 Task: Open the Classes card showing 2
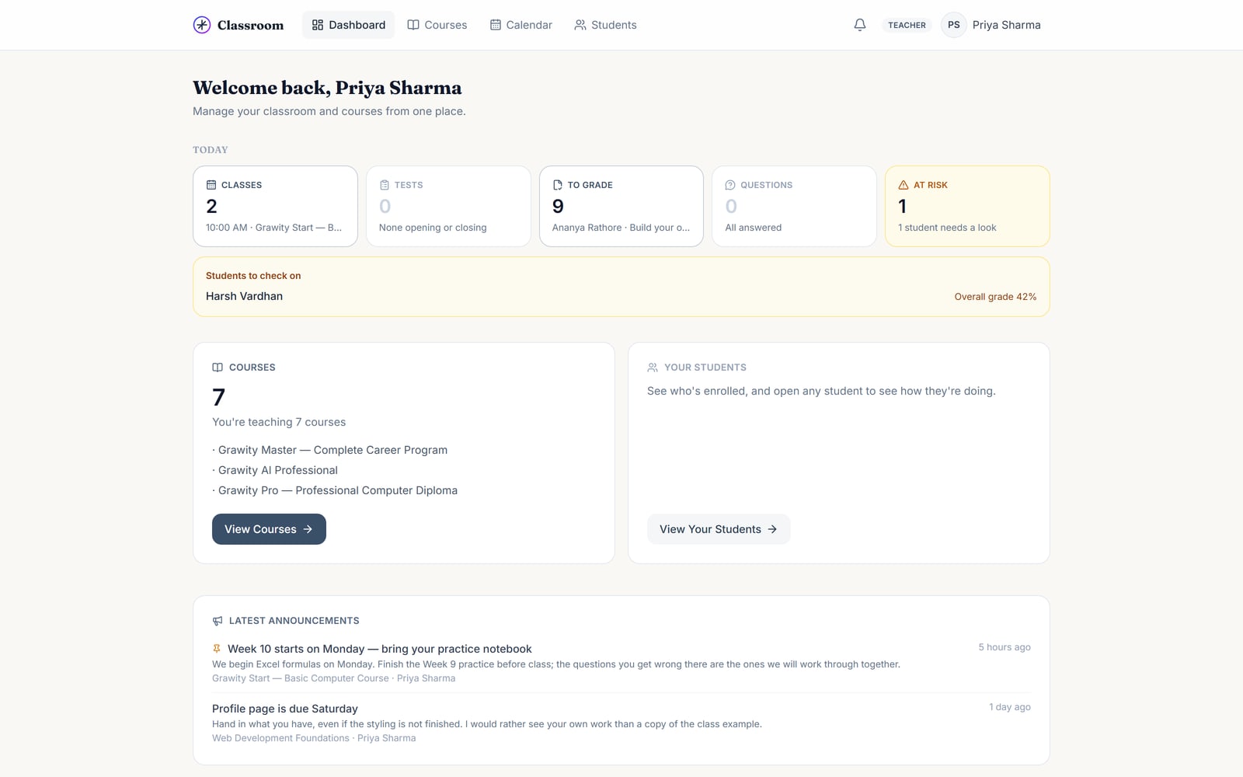275,206
